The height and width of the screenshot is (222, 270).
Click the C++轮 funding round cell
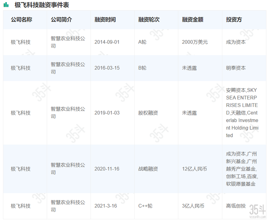[145, 206]
